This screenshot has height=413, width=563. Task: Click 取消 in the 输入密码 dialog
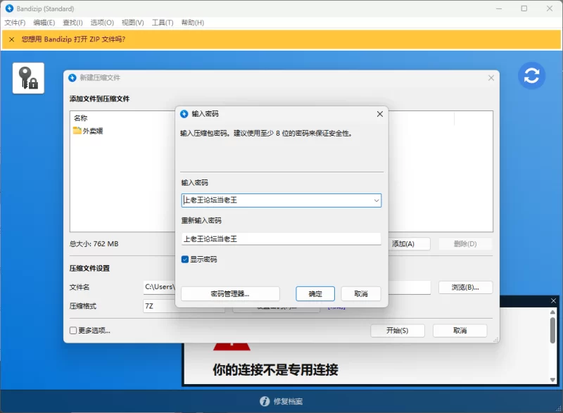pyautogui.click(x=361, y=294)
